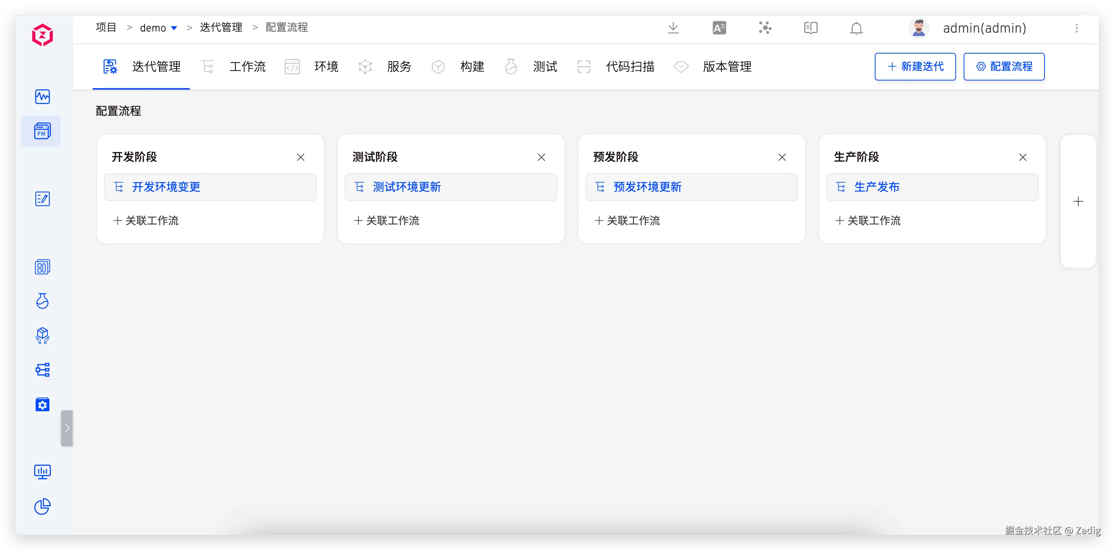This screenshot has height=550, width=1114.
Task: Open the download icon in the header
Action: (x=673, y=28)
